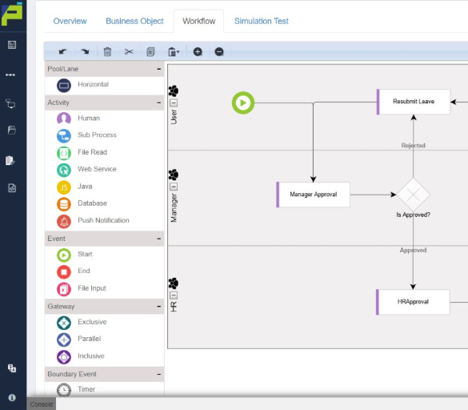This screenshot has height=410, width=468.
Task: Click the Manager lane group icon
Action: pyautogui.click(x=174, y=175)
